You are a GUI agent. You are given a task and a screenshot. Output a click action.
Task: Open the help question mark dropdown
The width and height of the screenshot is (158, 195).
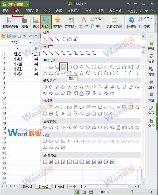point(153,11)
